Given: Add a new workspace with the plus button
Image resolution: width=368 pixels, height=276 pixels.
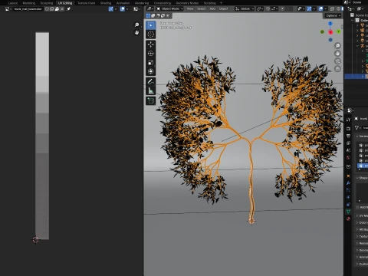Looking at the screenshot, I should tap(221, 3).
